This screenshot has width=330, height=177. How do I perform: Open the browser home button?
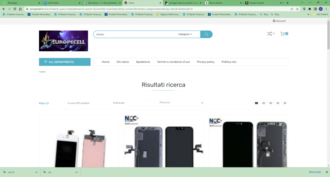(20, 9)
